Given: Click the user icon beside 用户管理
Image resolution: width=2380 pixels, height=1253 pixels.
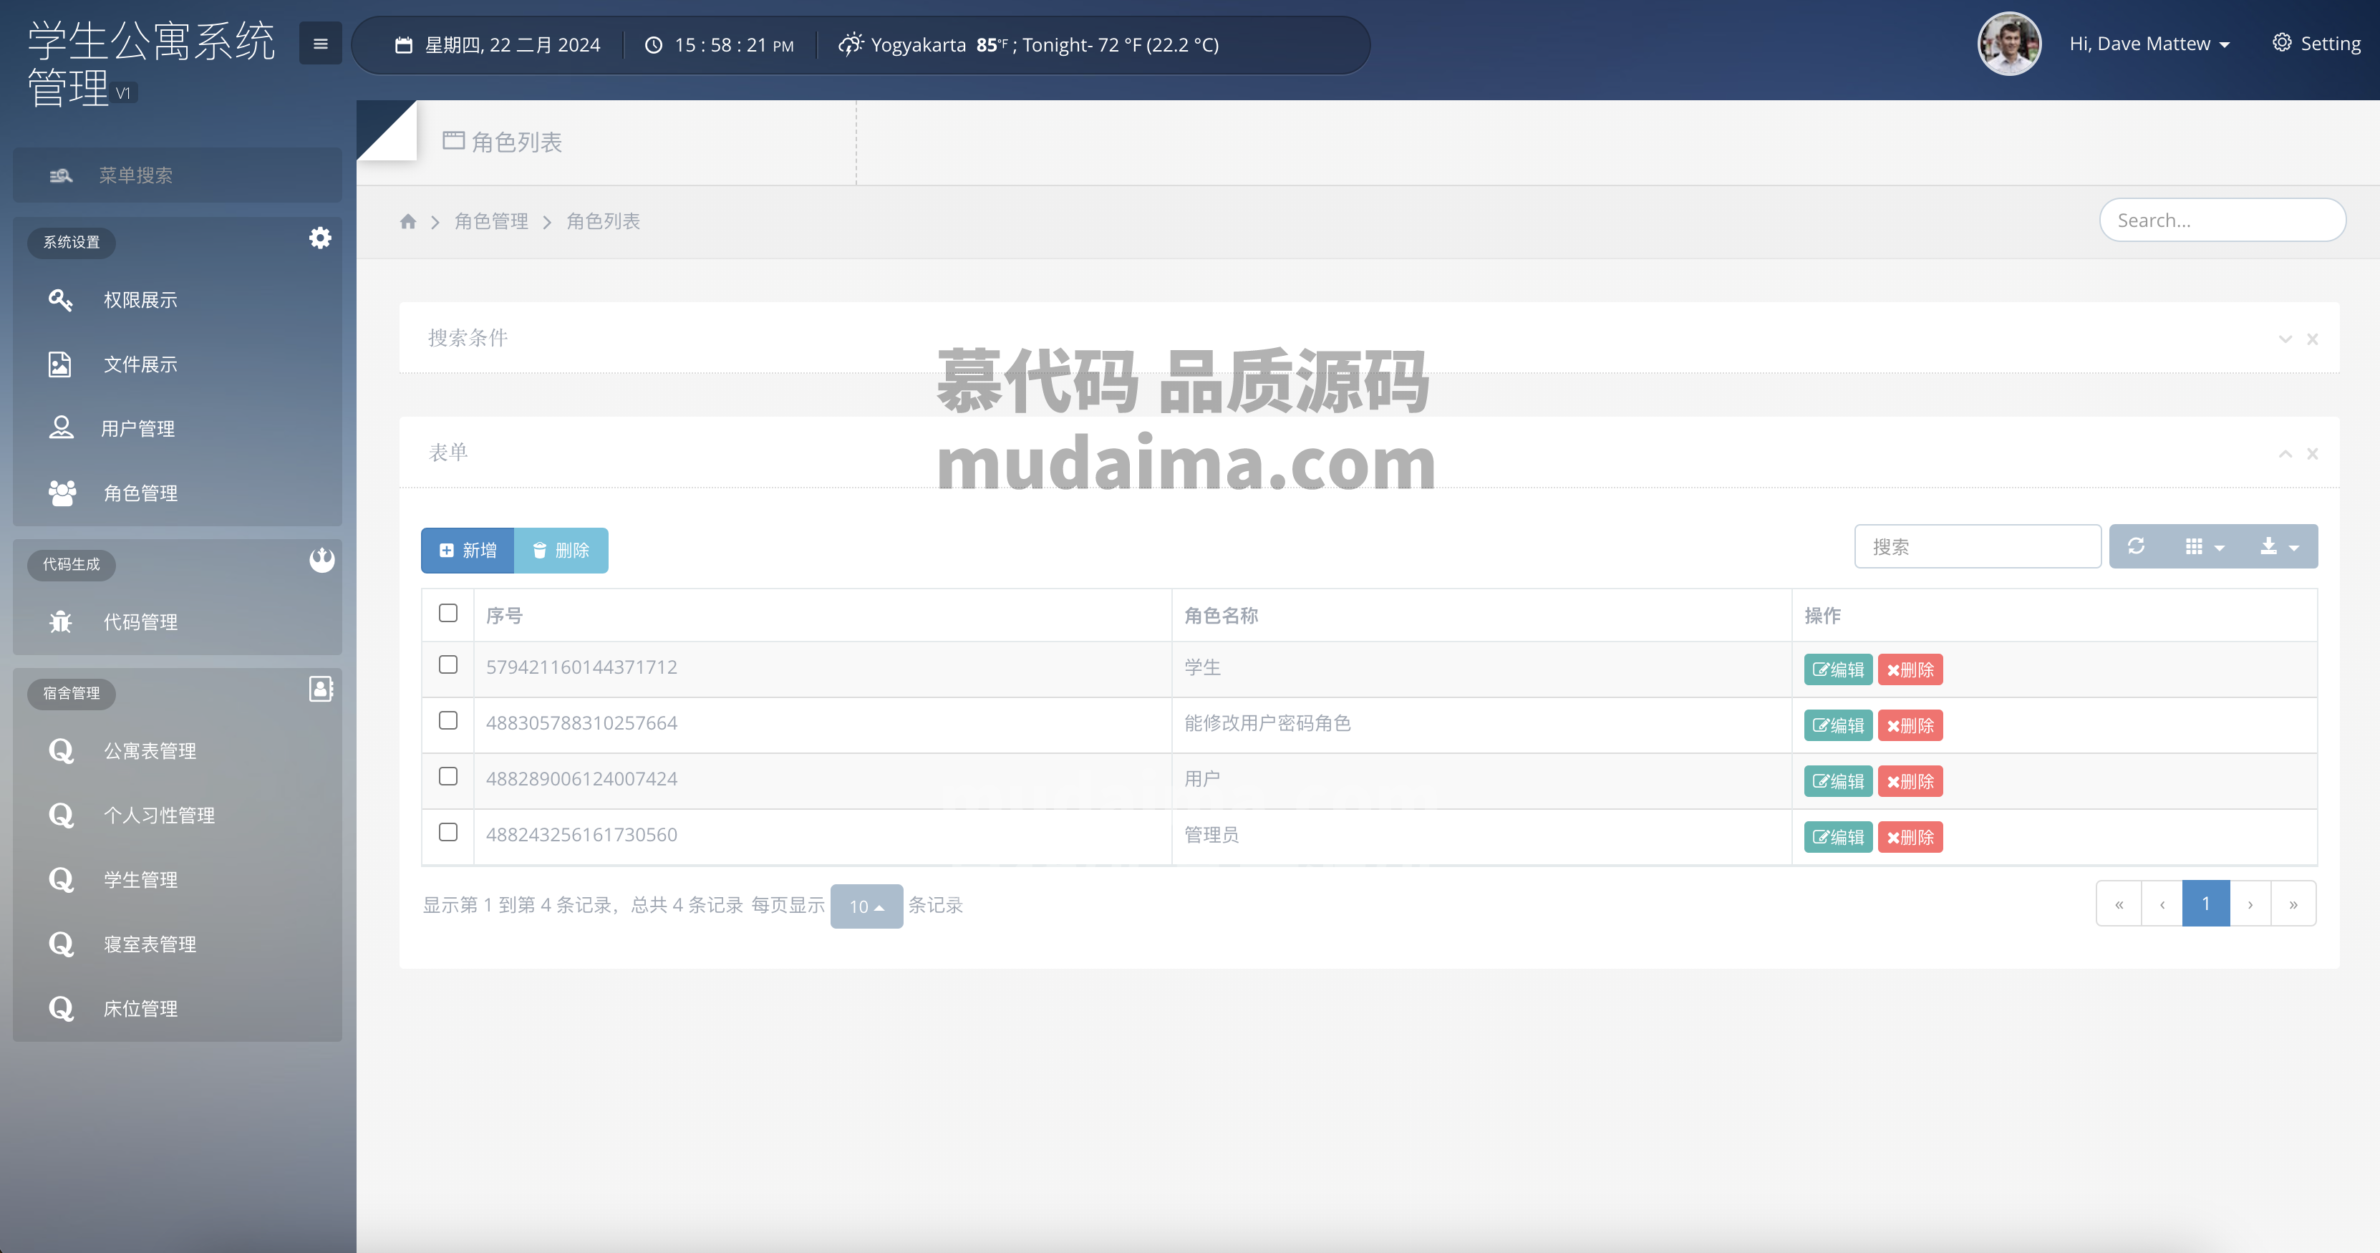Looking at the screenshot, I should click(x=61, y=428).
